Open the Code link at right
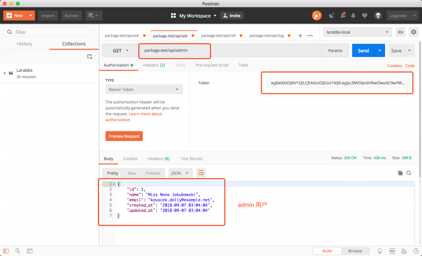This screenshot has height=256, width=422. pyautogui.click(x=410, y=66)
